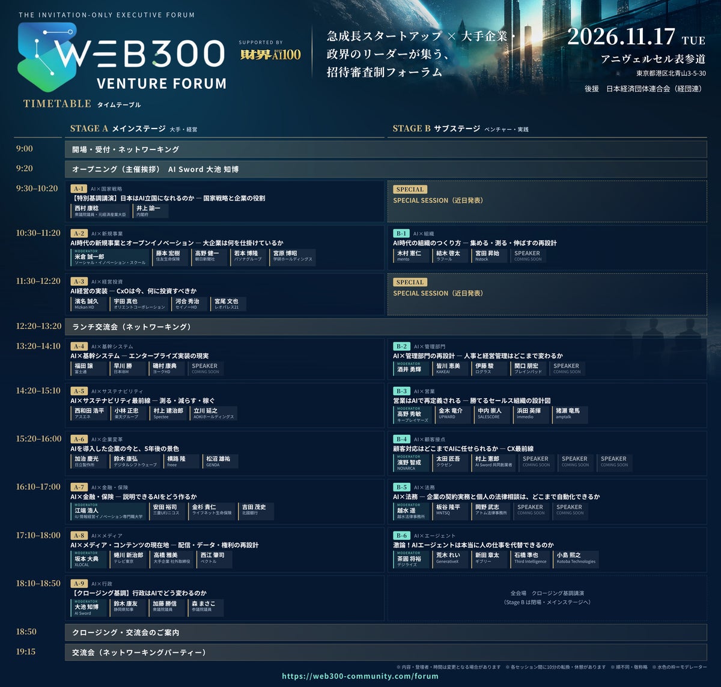Click the クロージング・交流会のご案内 row
Image resolution: width=721 pixels, height=687 pixels.
386,632
